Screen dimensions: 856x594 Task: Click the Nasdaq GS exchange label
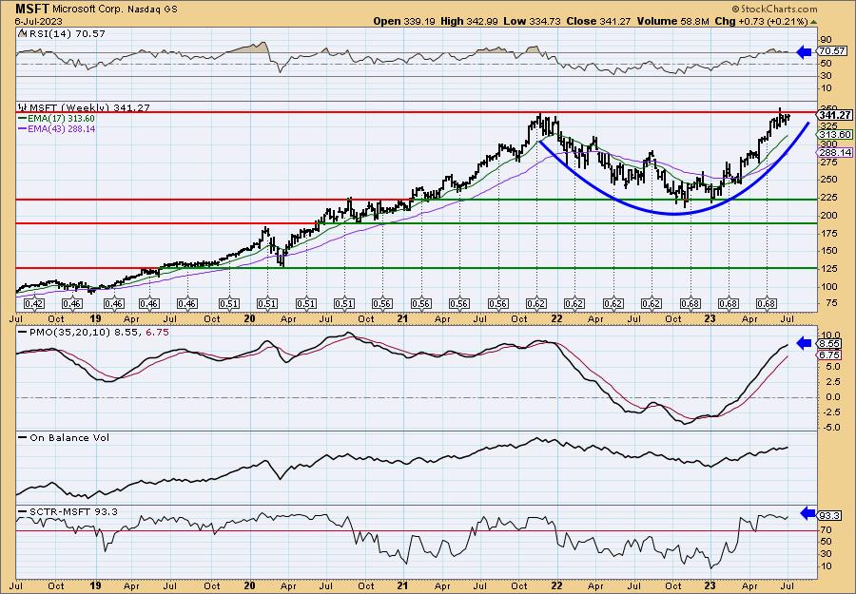coord(152,10)
